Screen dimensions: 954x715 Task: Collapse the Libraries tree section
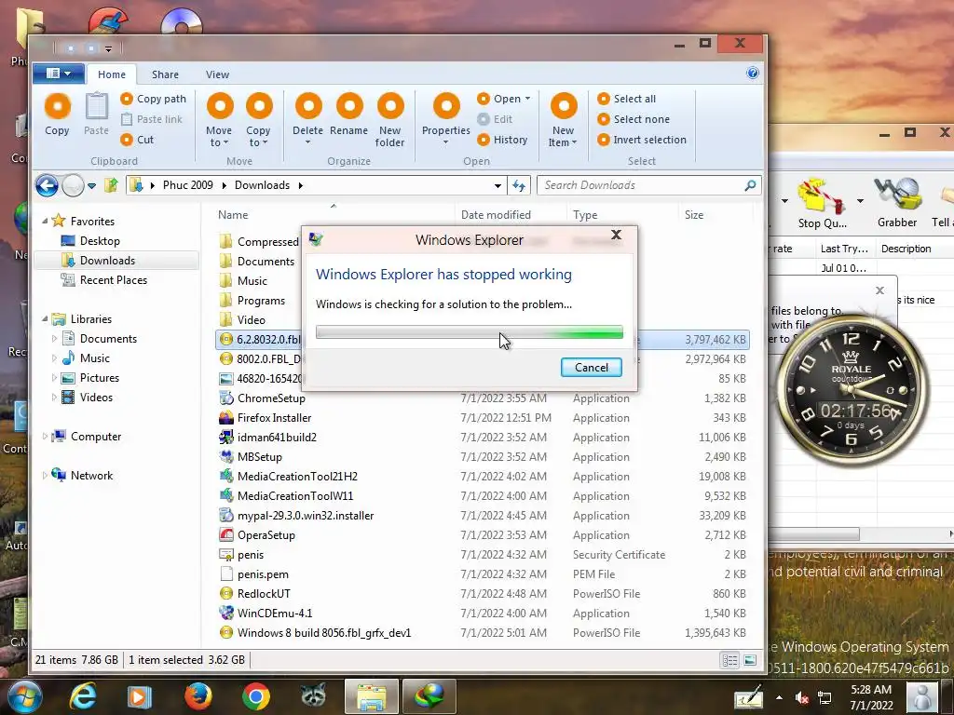(x=45, y=318)
